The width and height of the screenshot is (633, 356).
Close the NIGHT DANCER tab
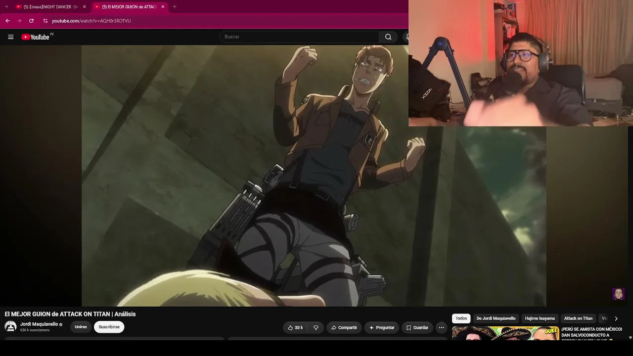pyautogui.click(x=85, y=7)
